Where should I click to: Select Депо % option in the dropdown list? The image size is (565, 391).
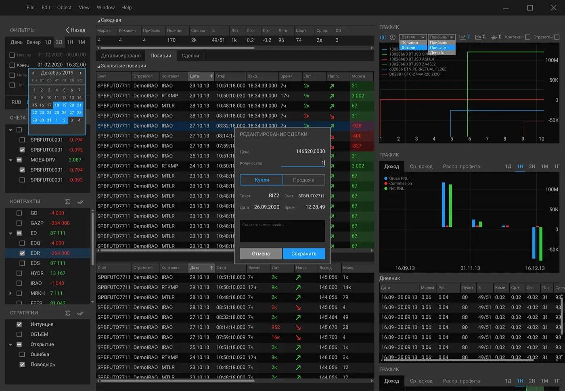coord(442,52)
